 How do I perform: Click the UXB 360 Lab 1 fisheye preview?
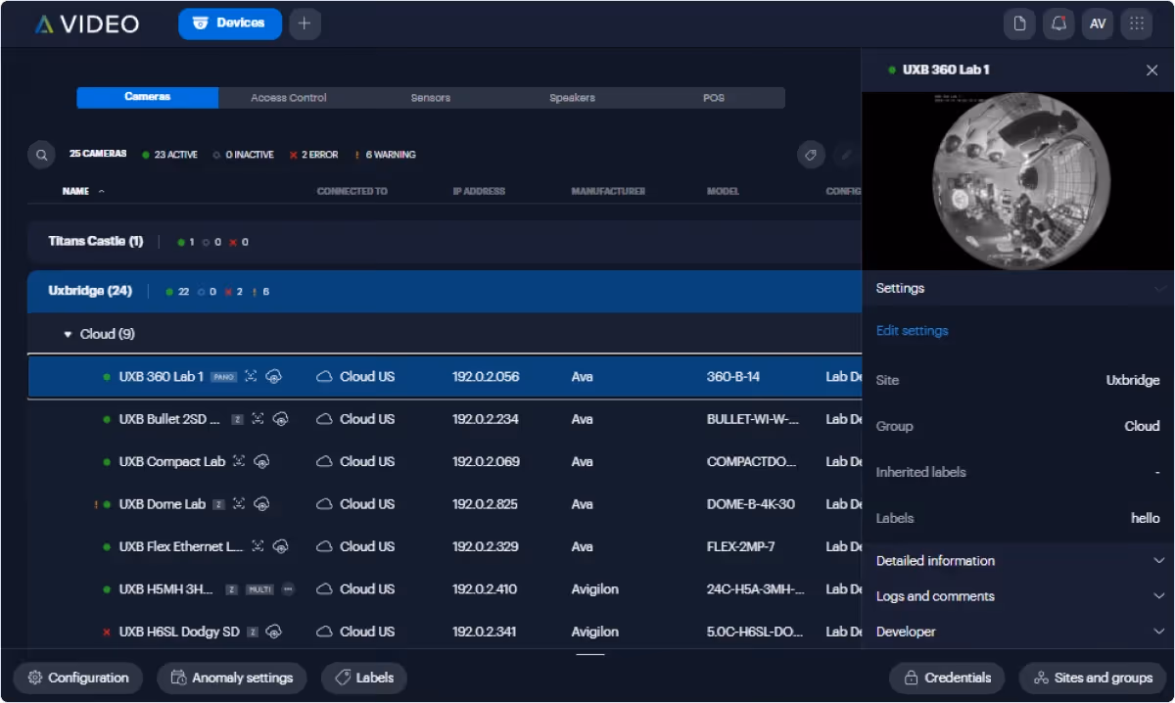click(1018, 180)
